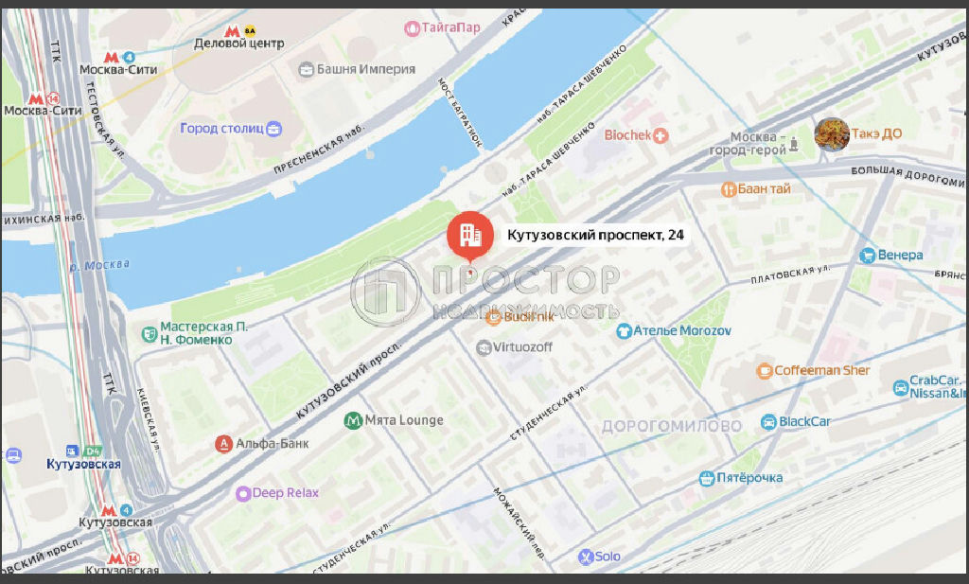Click the Ателье Morozov clothing icon
This screenshot has width=969, height=584.
625,331
